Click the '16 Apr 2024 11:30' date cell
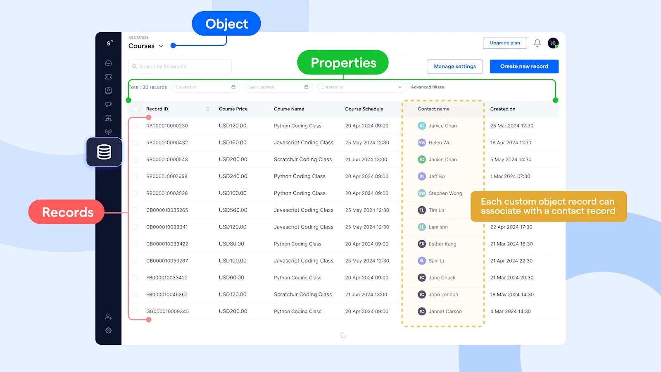This screenshot has width=661, height=372. coord(511,143)
